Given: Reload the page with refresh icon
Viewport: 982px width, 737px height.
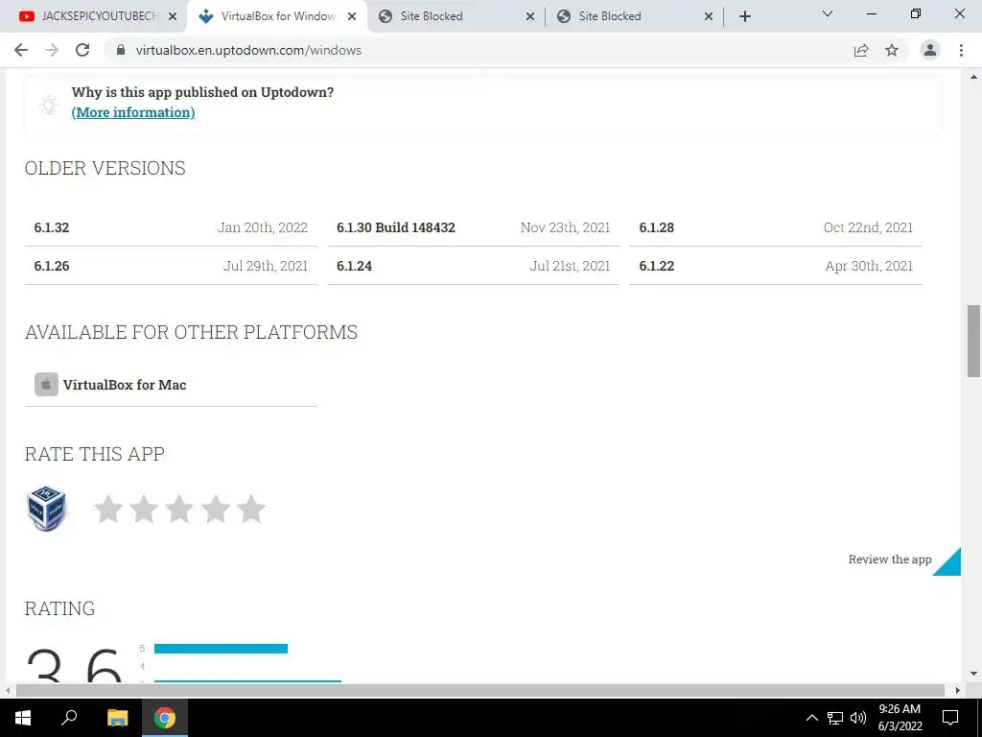Looking at the screenshot, I should [x=82, y=50].
